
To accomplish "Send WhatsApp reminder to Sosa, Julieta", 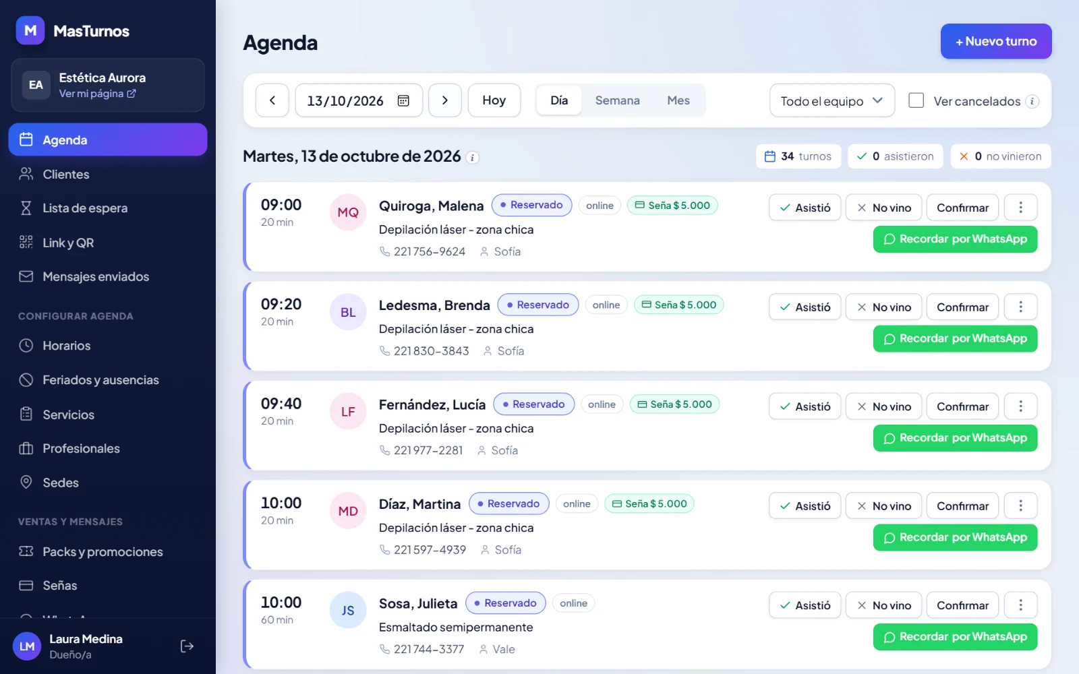I will [x=956, y=637].
